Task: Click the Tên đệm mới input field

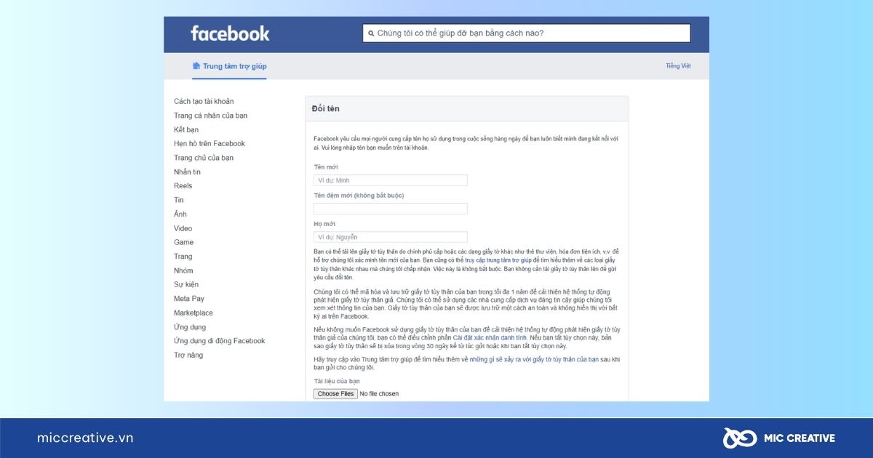Action: [x=391, y=209]
